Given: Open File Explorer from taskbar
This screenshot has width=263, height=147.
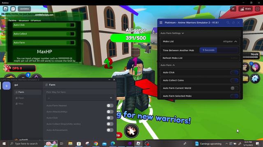Looking at the screenshot, I should 70,143.
